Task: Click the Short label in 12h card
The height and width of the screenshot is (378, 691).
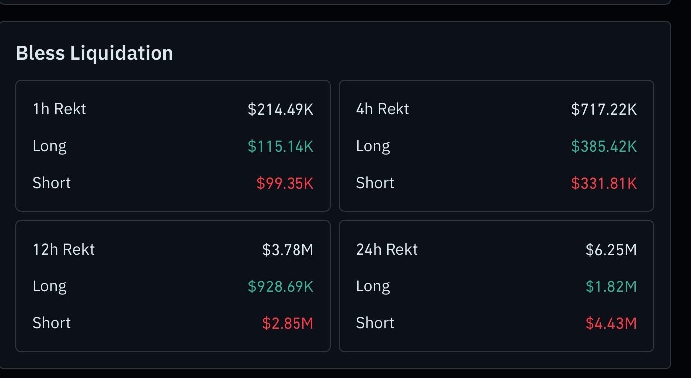Action: [52, 323]
